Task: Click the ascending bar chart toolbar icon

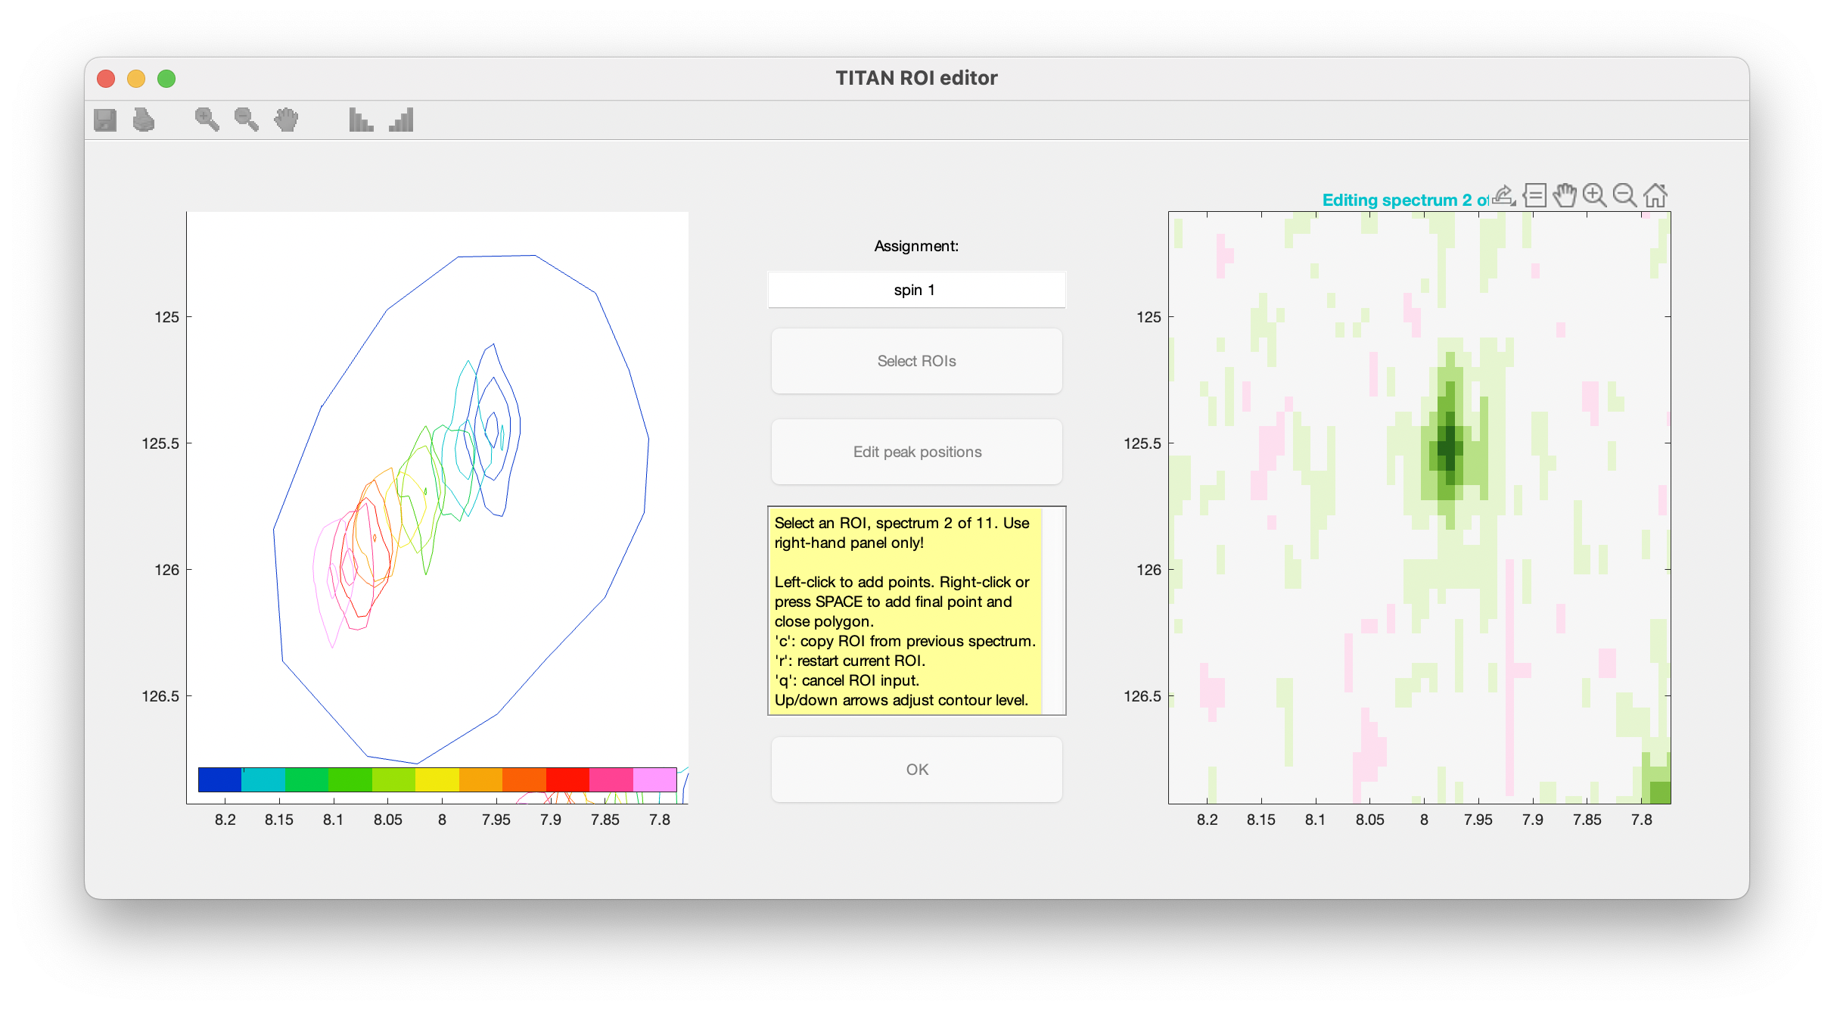Action: pos(401,120)
